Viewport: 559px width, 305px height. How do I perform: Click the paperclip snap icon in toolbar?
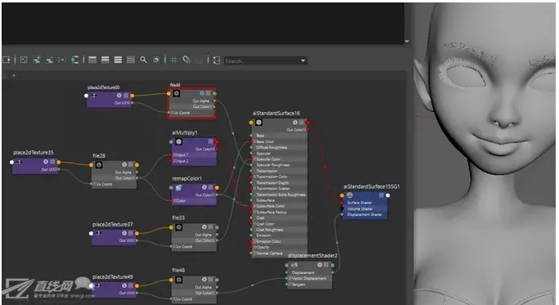coord(187,60)
